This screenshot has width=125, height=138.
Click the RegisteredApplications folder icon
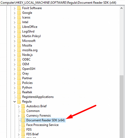tap(19, 97)
